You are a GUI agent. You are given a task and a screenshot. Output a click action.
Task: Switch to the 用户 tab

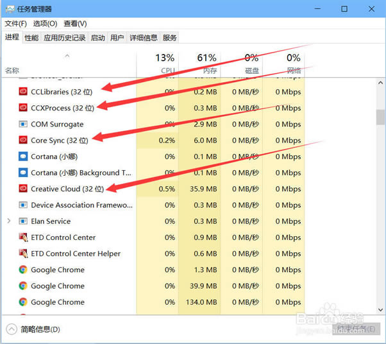pyautogui.click(x=117, y=38)
